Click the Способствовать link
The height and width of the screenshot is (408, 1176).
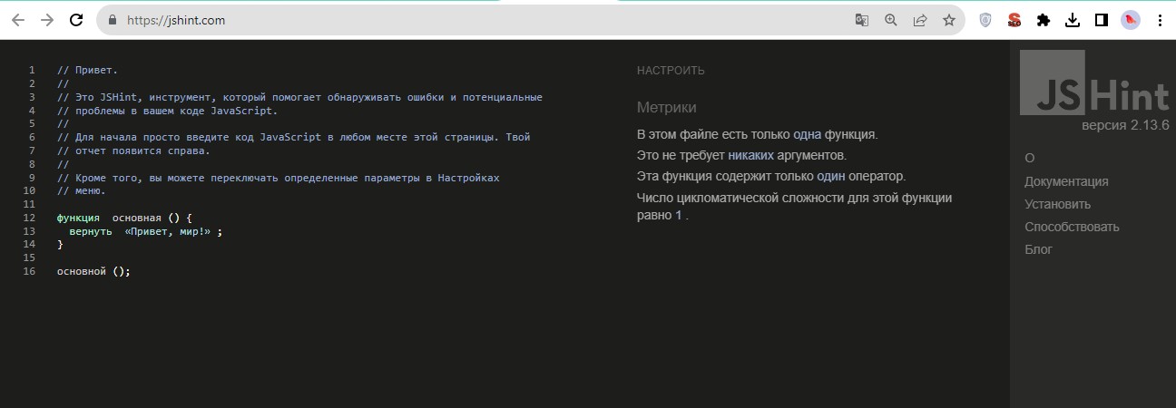[x=1072, y=227]
